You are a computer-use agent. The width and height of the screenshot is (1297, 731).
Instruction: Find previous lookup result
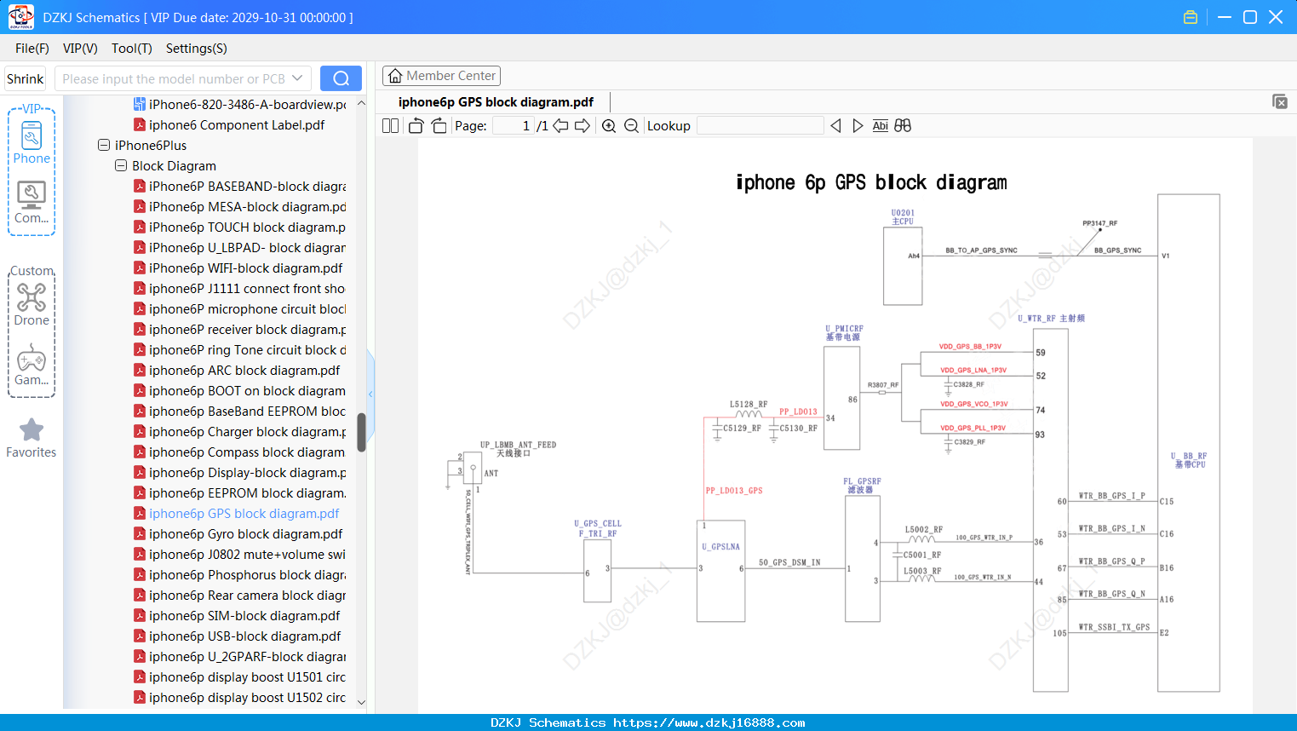pyautogui.click(x=835, y=126)
